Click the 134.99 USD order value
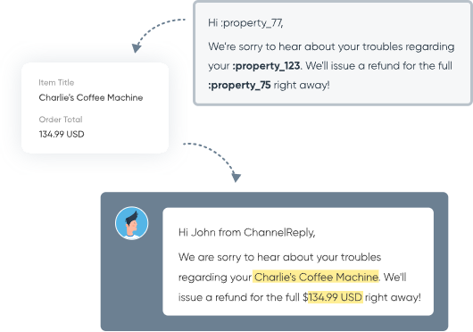 tap(62, 134)
